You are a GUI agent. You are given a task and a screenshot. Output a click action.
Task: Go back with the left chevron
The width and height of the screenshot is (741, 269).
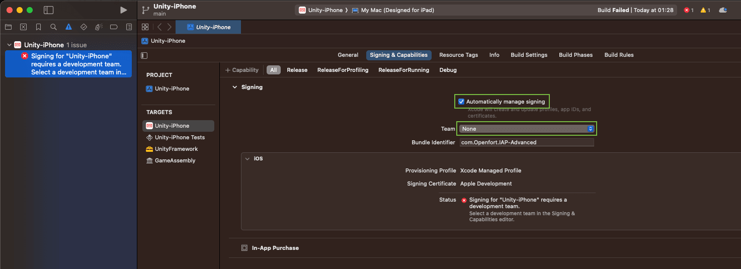(x=159, y=27)
